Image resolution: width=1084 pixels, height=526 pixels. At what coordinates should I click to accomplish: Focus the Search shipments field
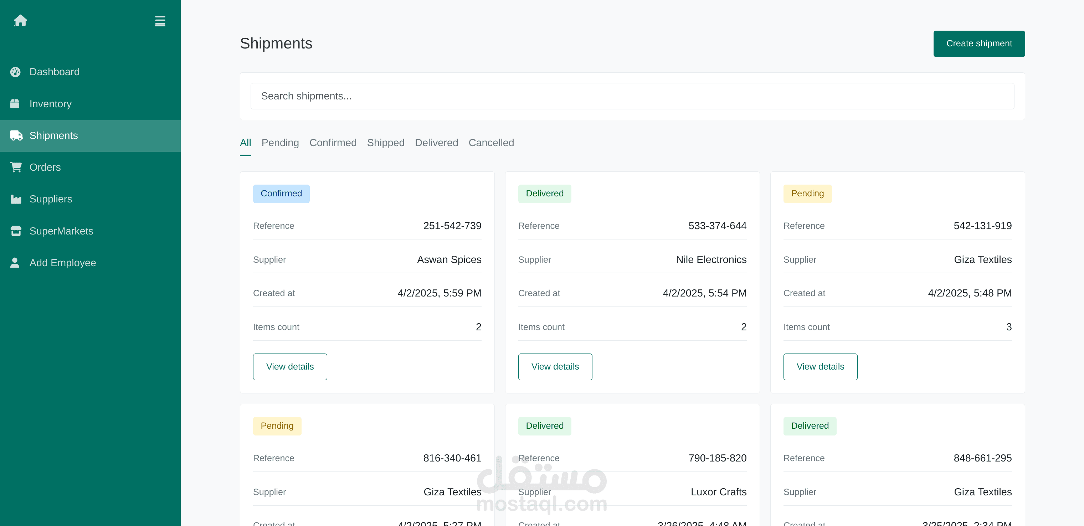pyautogui.click(x=632, y=96)
